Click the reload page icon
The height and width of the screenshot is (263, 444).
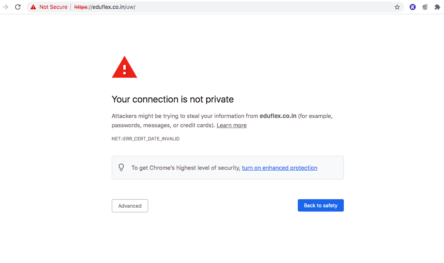click(x=18, y=7)
